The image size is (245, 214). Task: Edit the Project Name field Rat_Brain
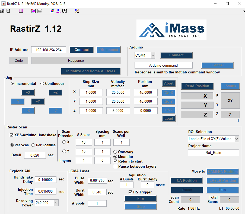tap(213, 153)
